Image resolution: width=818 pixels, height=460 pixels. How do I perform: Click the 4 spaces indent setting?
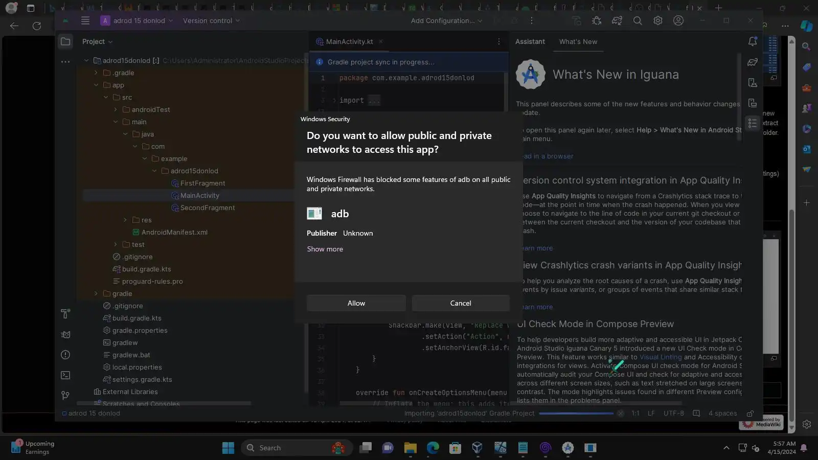[x=722, y=413]
